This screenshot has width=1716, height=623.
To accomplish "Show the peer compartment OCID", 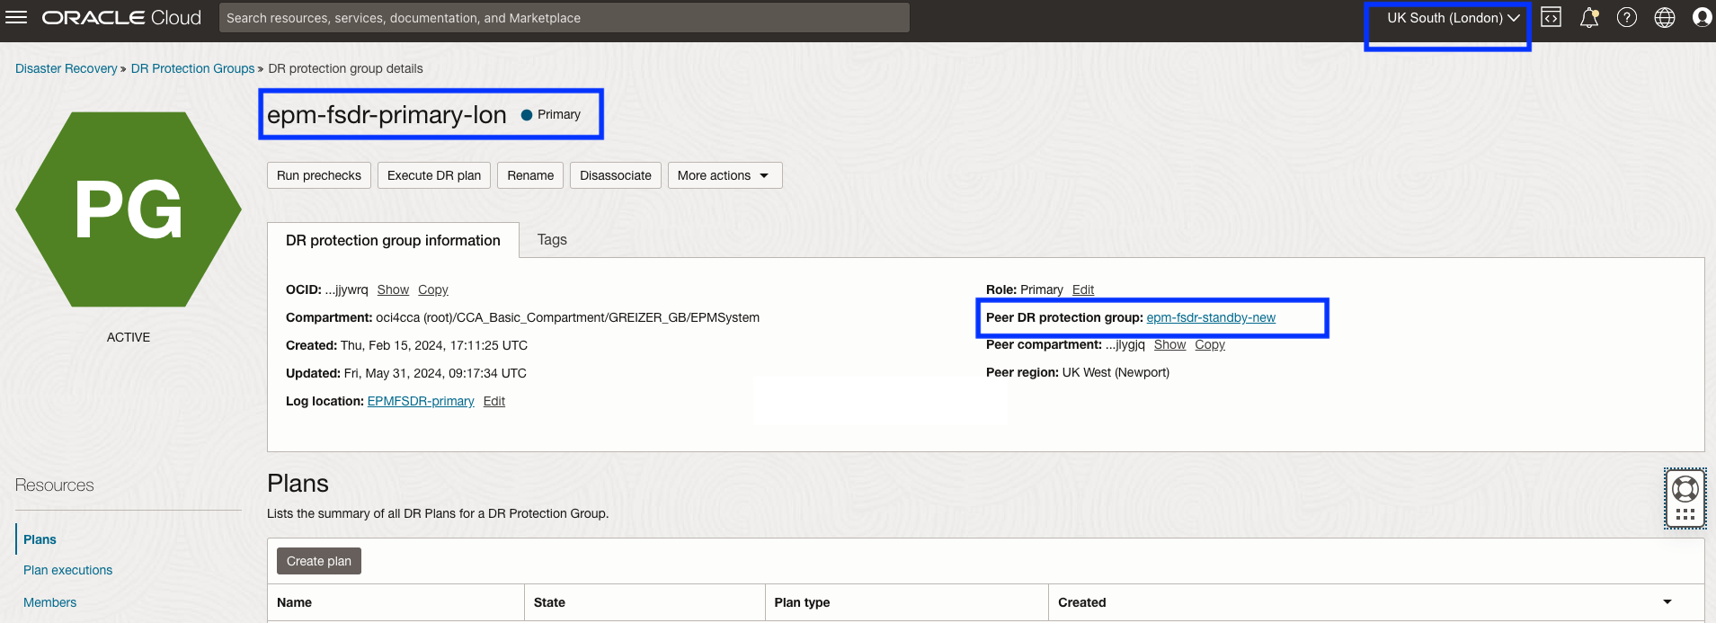I will (x=1169, y=344).
